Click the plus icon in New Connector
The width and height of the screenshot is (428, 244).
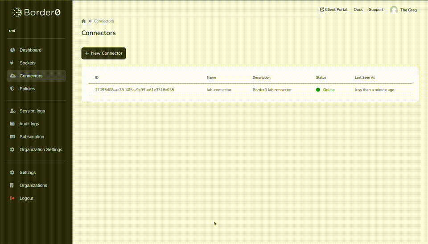point(87,53)
